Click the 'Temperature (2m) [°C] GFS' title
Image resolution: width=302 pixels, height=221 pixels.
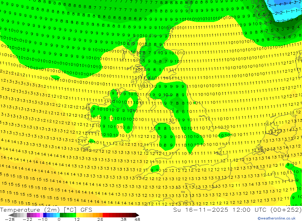tap(46, 210)
